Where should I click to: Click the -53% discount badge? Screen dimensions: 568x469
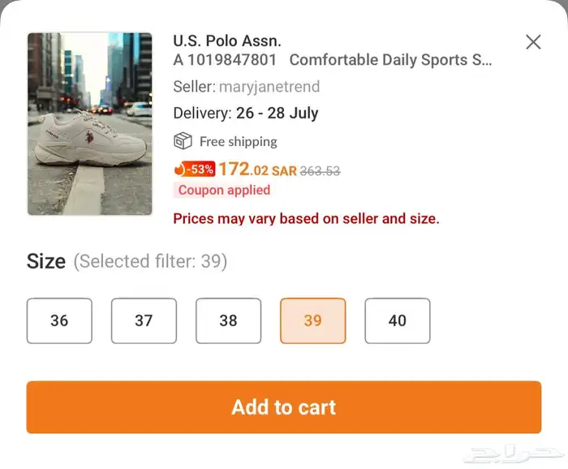[200, 170]
